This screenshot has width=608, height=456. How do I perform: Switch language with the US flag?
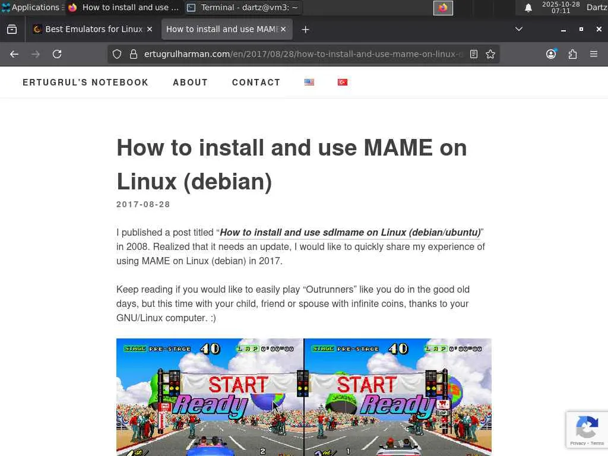(x=309, y=82)
